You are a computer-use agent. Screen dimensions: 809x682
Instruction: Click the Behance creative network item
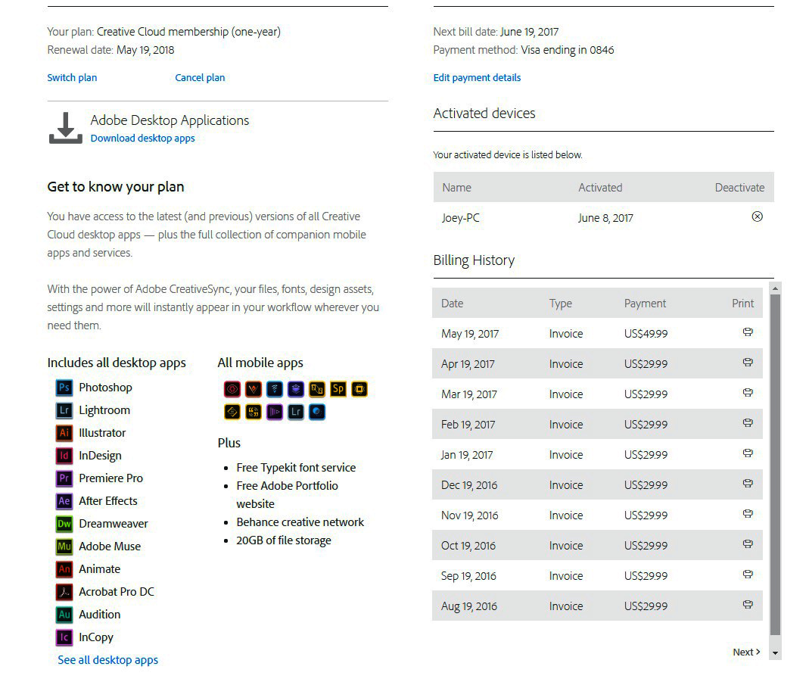[x=300, y=522]
